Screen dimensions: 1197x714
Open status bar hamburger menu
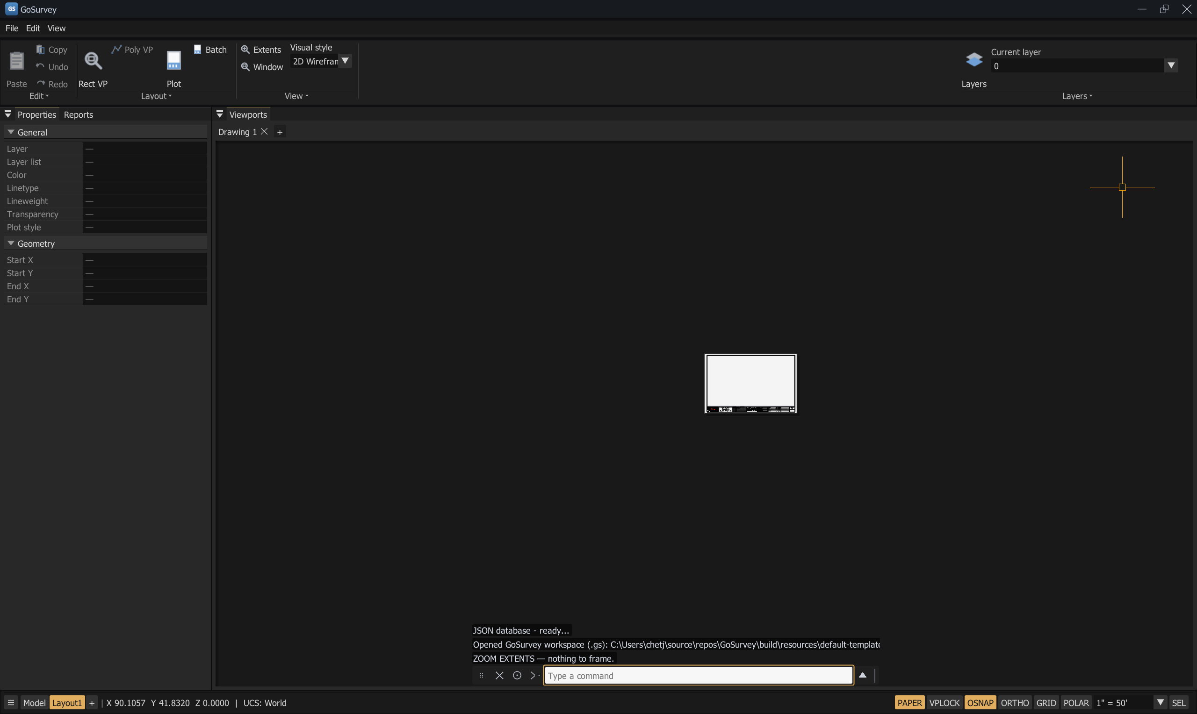coord(11,702)
